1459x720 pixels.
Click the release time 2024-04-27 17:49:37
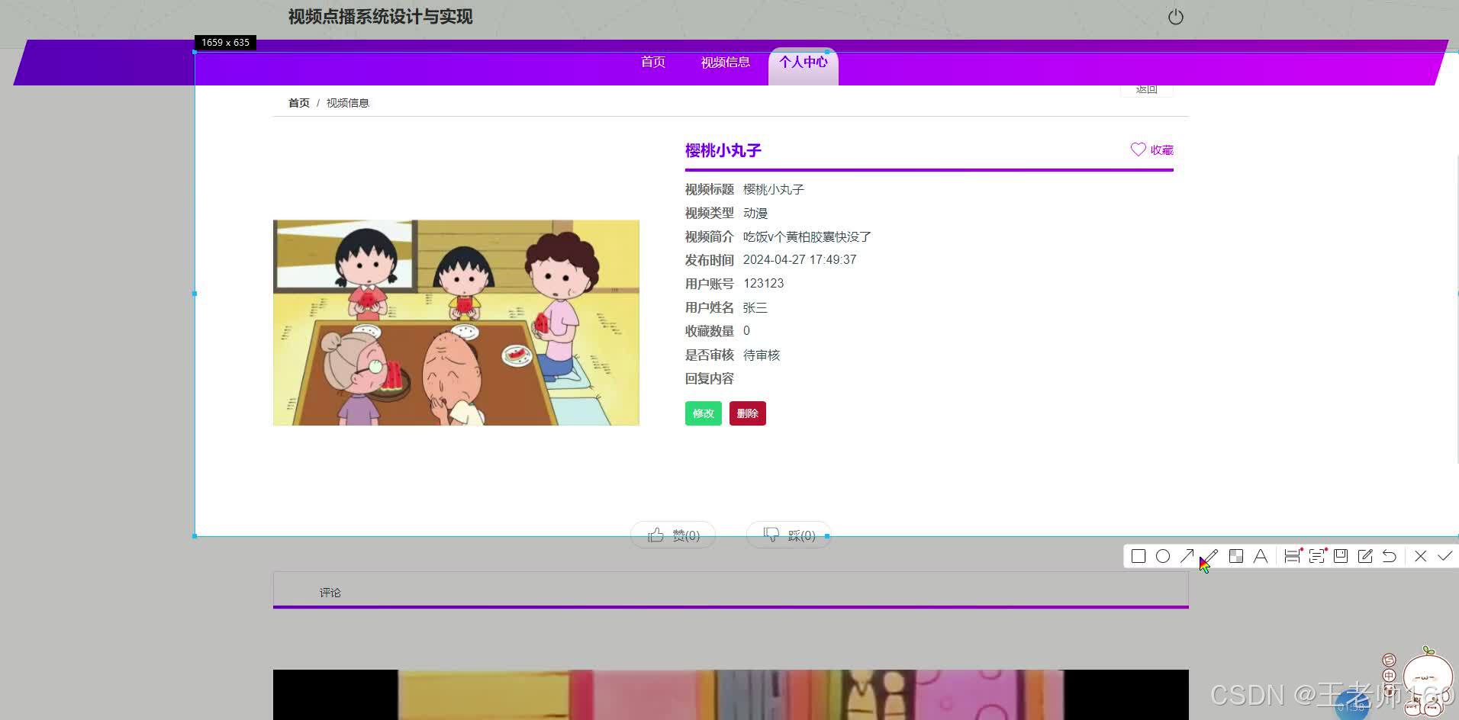800,260
